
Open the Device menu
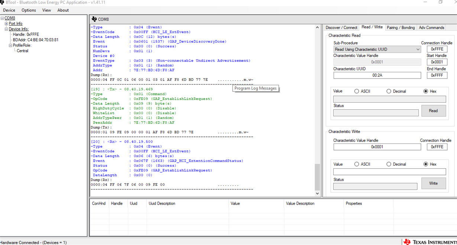[x=9, y=10]
